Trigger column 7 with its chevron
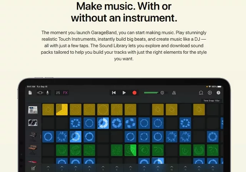The height and width of the screenshot is (172, 246). [130, 168]
